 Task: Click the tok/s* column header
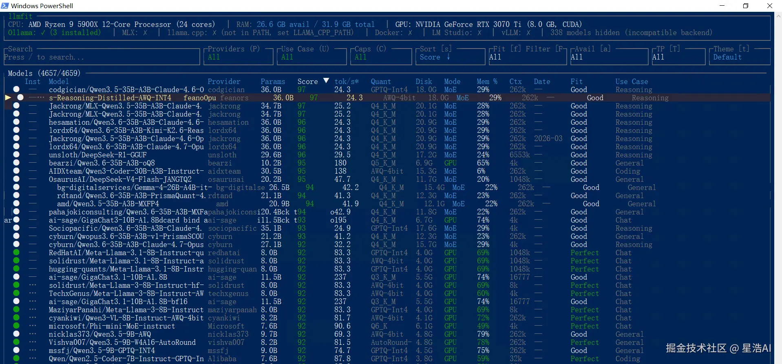tap(347, 82)
